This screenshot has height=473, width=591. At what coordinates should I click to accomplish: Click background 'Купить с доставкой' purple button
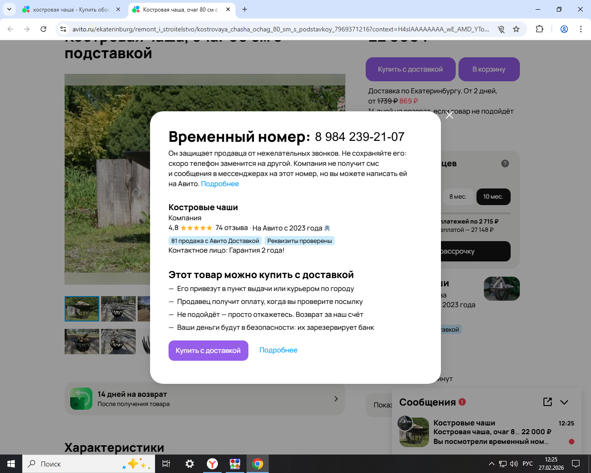pyautogui.click(x=410, y=69)
